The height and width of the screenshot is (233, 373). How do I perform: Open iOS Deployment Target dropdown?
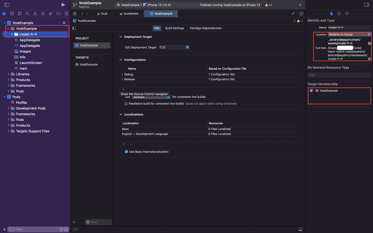click(x=174, y=47)
